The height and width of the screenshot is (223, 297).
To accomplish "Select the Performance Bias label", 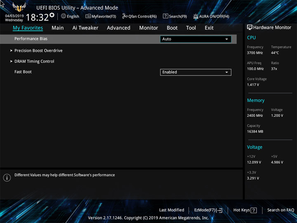I will [x=31, y=39].
